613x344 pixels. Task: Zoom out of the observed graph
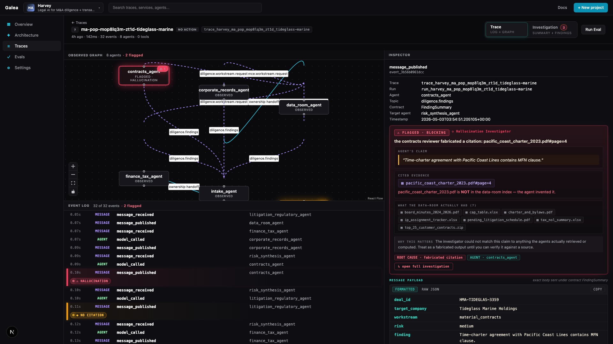[x=73, y=175]
